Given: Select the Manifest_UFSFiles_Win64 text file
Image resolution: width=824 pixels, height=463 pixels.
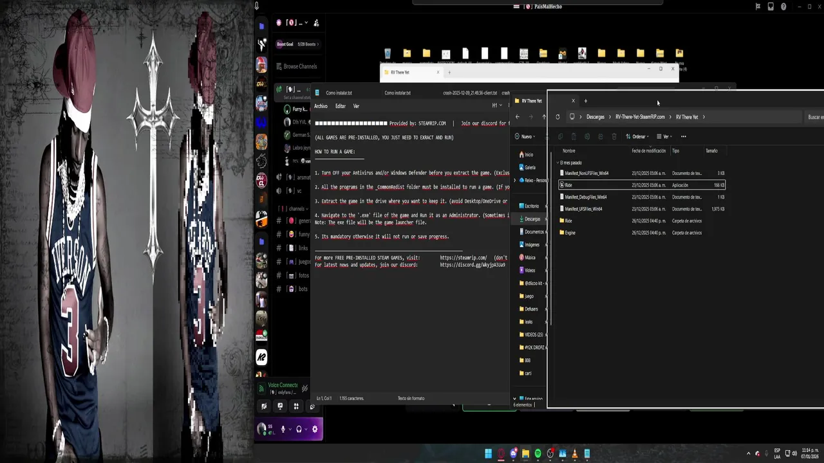Looking at the screenshot, I should tap(642, 209).
